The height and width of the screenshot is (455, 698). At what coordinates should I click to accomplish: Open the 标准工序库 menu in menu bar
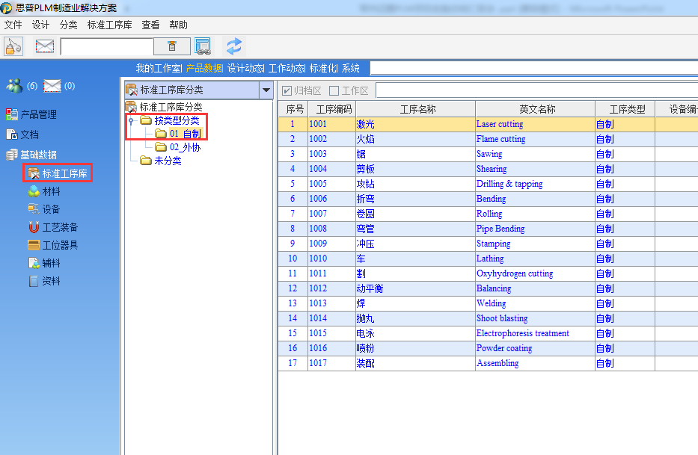click(x=110, y=25)
